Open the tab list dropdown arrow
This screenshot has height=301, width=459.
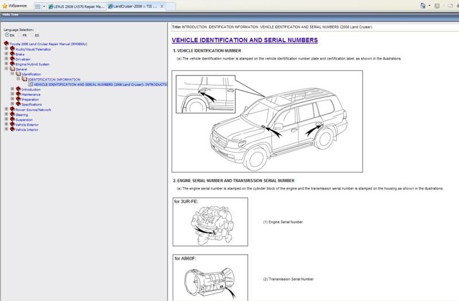tap(44, 6)
